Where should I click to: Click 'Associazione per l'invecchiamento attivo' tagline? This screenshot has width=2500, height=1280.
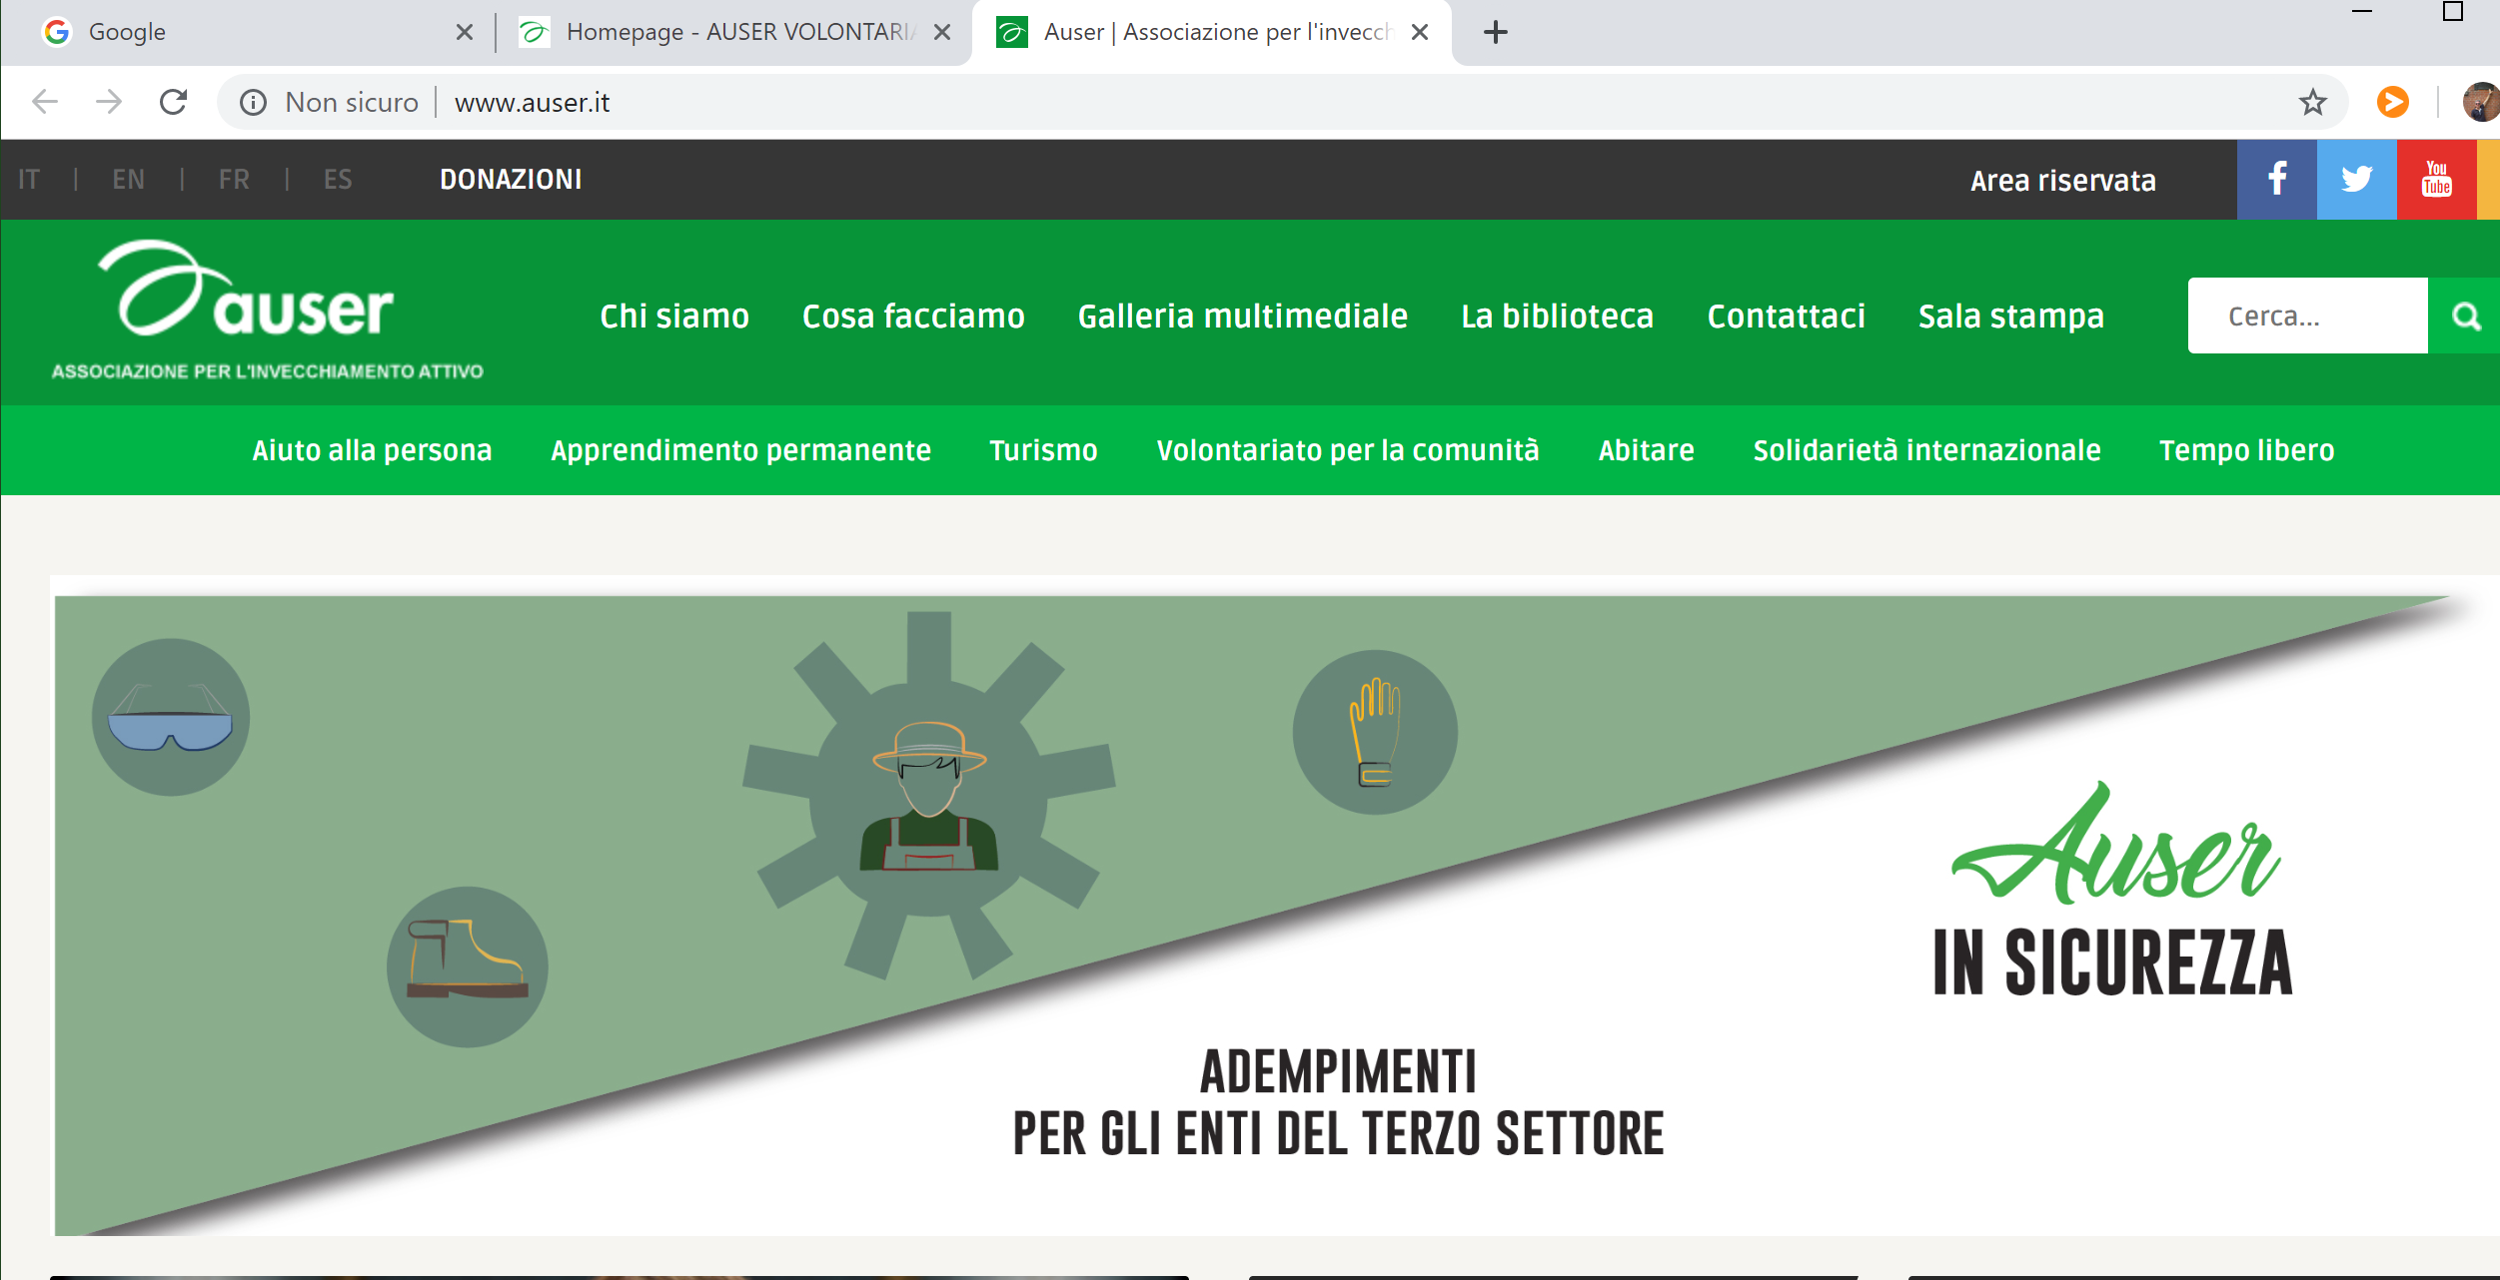[268, 371]
